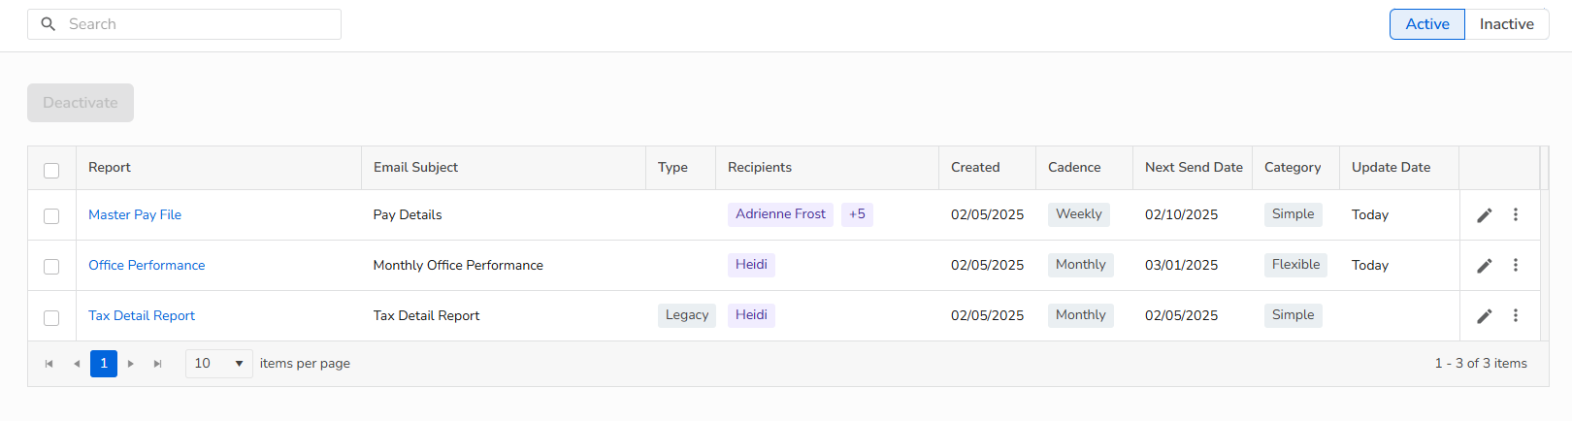Click next send date 03/01/2025
Viewport: 1572px width, 421px height.
(x=1181, y=265)
